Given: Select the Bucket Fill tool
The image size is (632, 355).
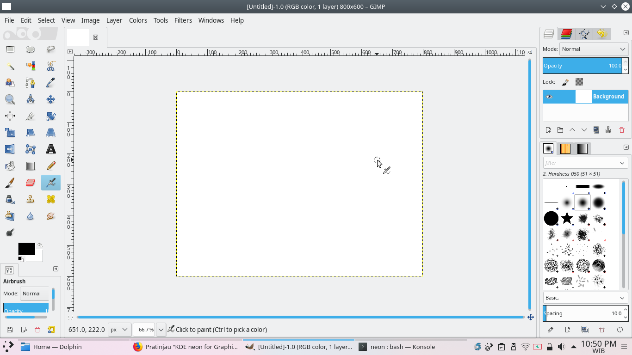Looking at the screenshot, I should point(10,165).
